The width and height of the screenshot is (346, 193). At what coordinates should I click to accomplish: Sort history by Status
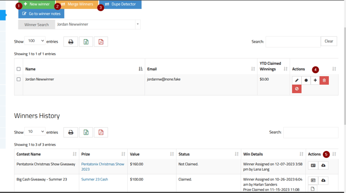(x=209, y=154)
